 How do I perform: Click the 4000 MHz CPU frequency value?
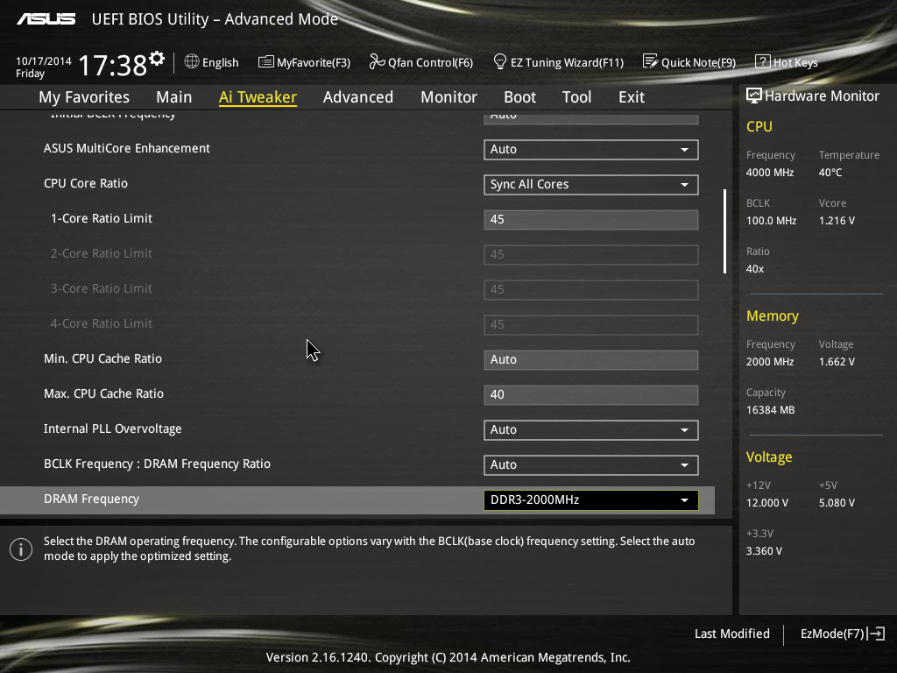(770, 173)
